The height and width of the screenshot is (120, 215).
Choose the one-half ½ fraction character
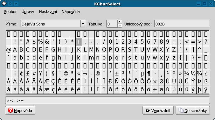pos(193,74)
